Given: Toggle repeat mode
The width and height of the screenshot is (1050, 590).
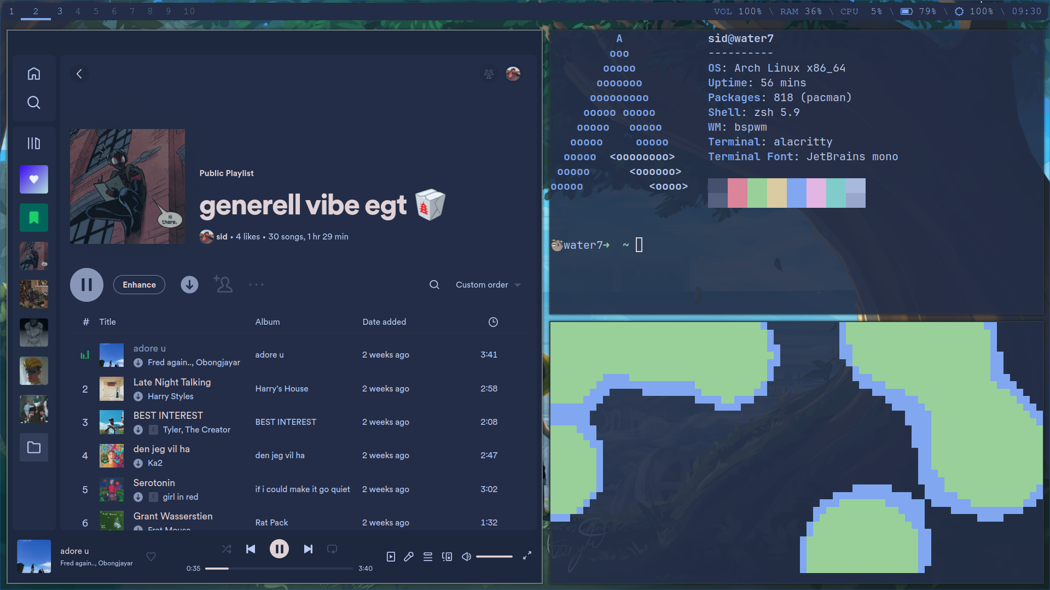Looking at the screenshot, I should point(332,549).
